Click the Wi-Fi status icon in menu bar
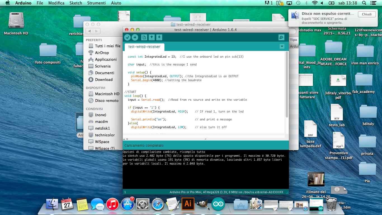This screenshot has height=215, width=382. tap(315, 3)
